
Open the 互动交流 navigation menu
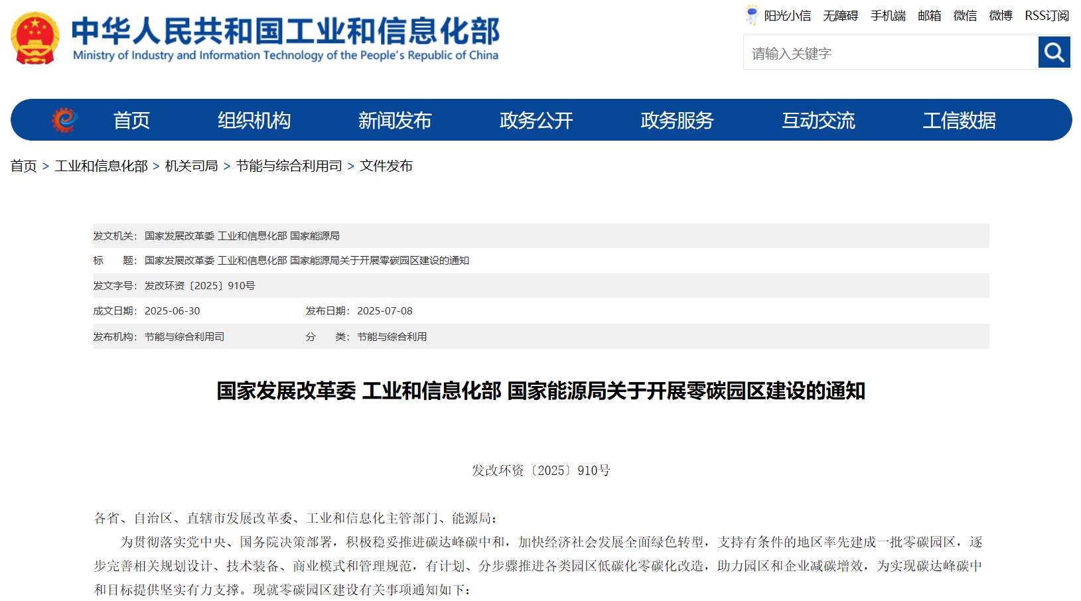(x=818, y=120)
